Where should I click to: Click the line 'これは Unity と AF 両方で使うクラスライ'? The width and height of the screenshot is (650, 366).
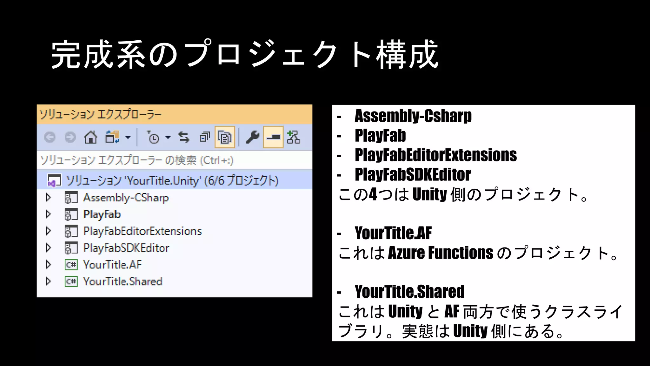481,312
